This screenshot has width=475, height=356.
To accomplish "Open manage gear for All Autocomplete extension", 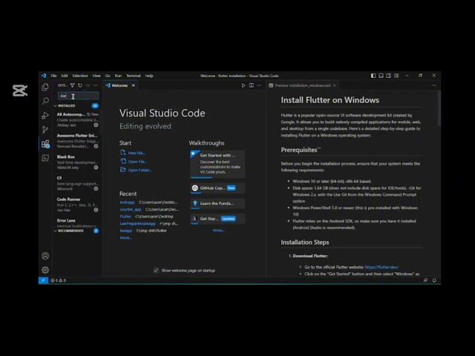I will [x=96, y=125].
